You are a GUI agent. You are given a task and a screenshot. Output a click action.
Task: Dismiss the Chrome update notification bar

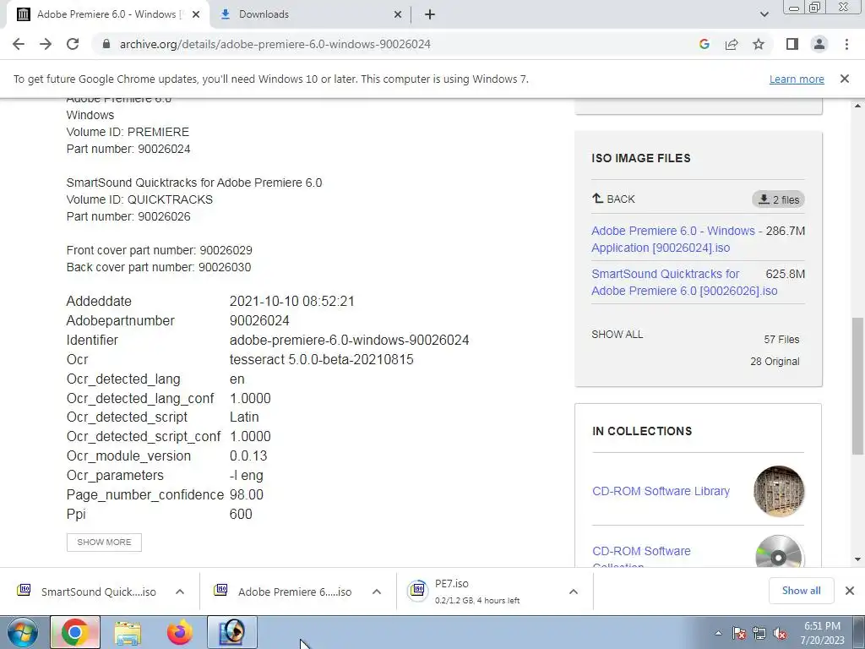point(845,79)
